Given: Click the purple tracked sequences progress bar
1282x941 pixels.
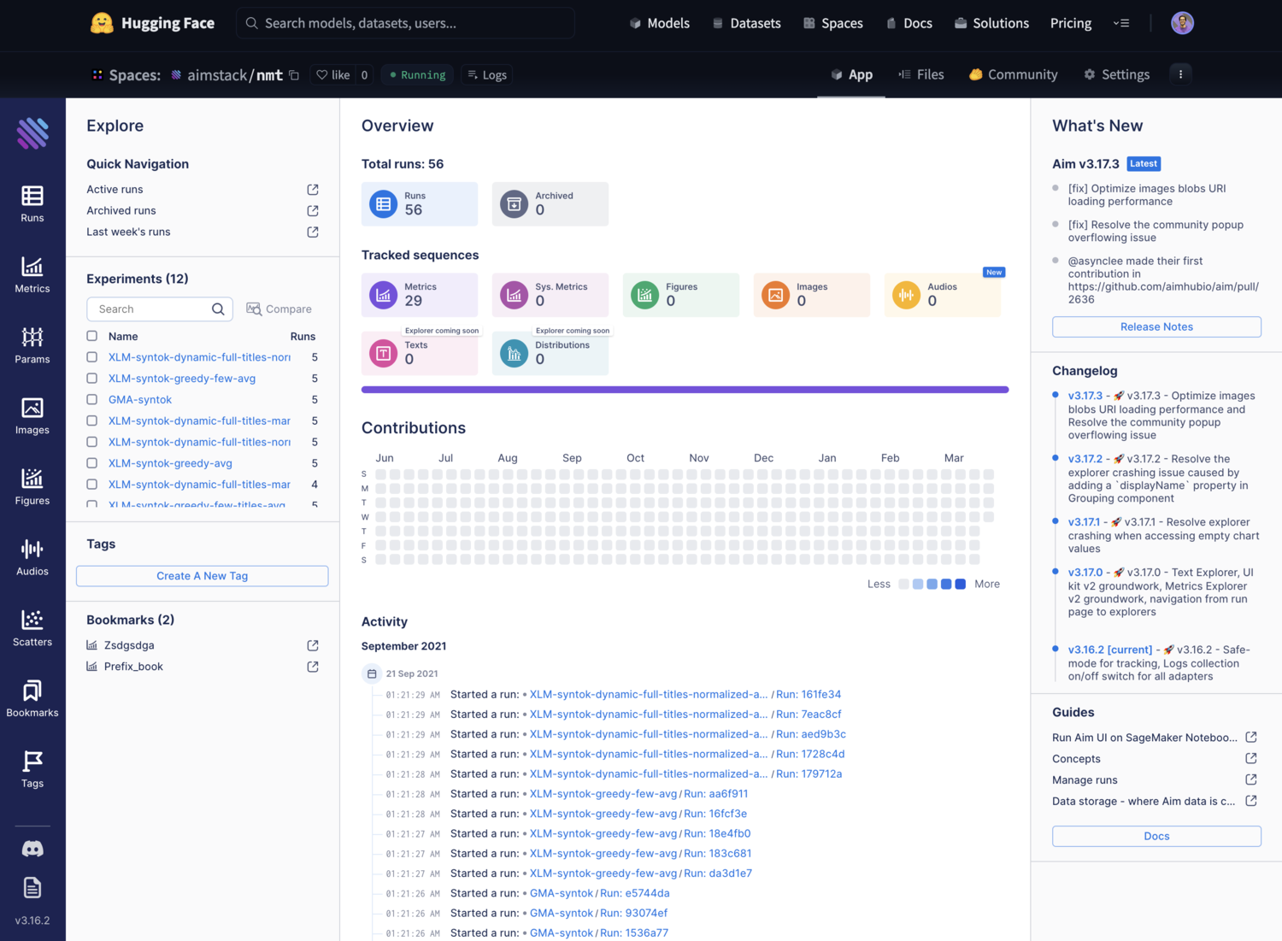Looking at the screenshot, I should (685, 390).
